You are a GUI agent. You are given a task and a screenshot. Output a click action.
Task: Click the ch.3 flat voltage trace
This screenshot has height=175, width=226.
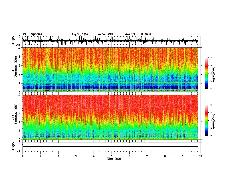point(110,146)
